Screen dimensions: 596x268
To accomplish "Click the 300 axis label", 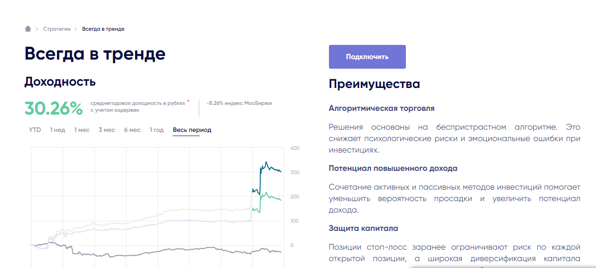I will click(x=295, y=172).
